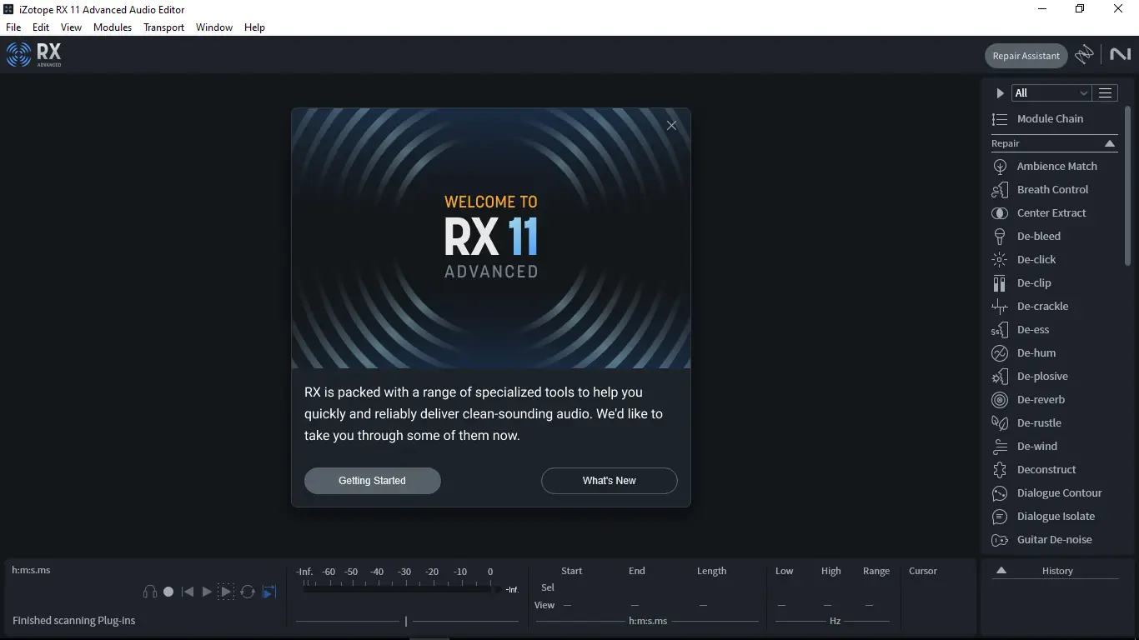Open the De-plosive module
1139x640 pixels.
pos(1054,376)
